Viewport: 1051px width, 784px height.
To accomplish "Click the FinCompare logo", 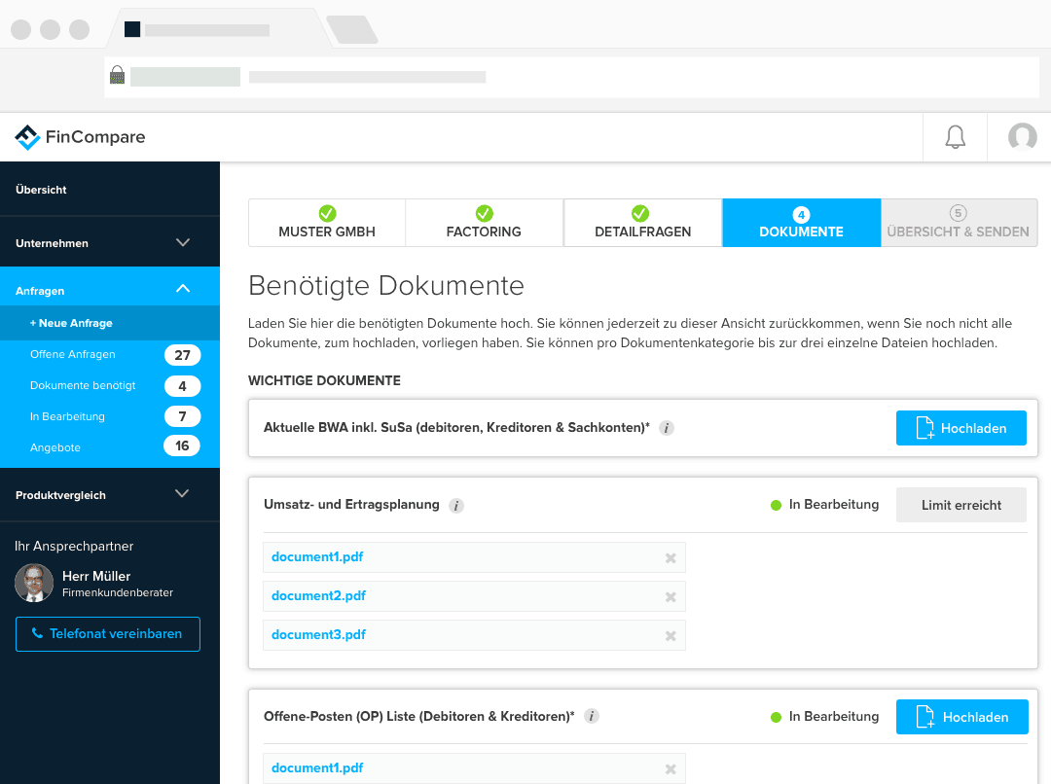I will 80,137.
